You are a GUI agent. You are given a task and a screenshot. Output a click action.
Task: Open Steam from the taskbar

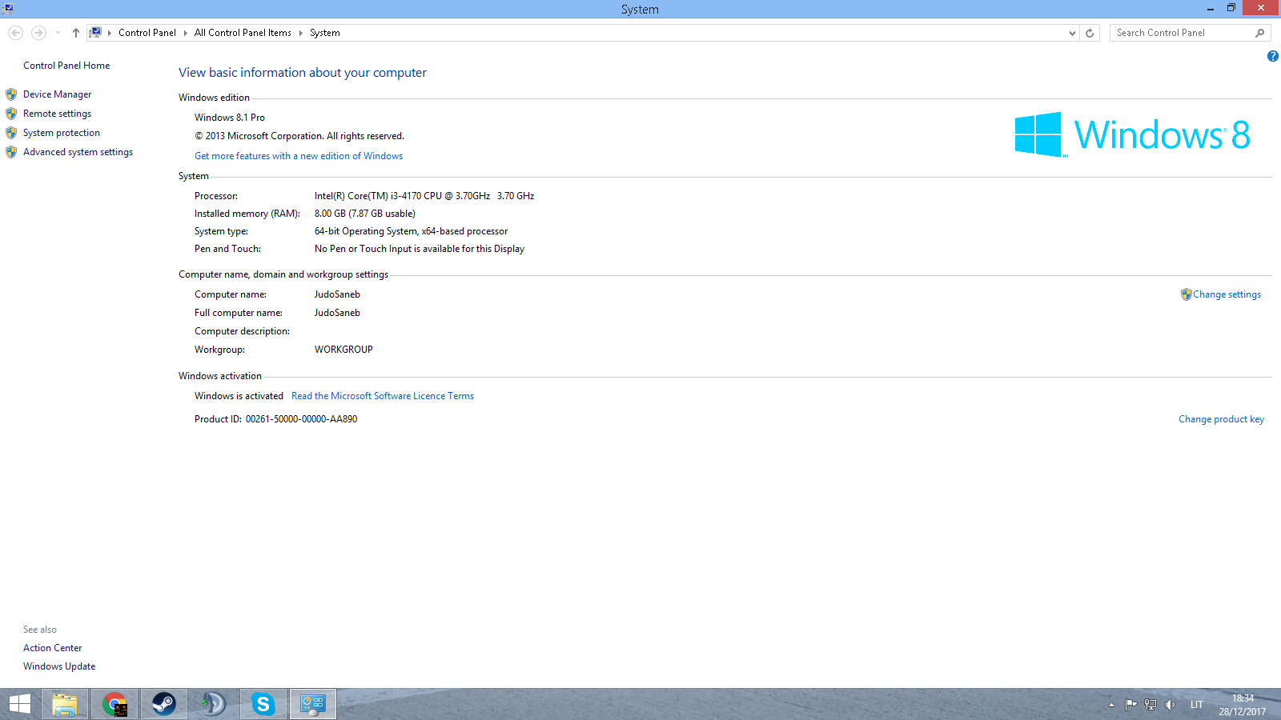[x=164, y=704]
